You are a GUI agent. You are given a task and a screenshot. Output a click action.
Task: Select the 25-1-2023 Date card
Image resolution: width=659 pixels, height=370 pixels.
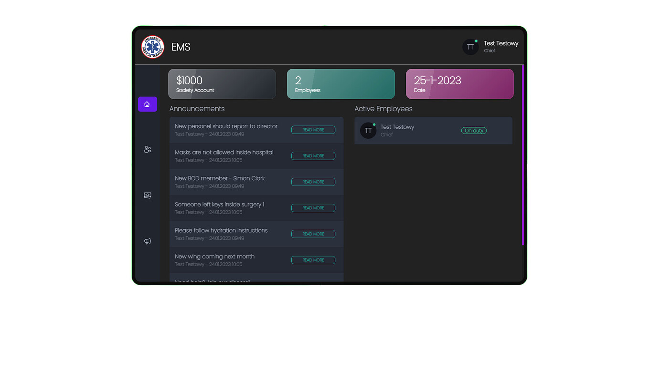[459, 84]
